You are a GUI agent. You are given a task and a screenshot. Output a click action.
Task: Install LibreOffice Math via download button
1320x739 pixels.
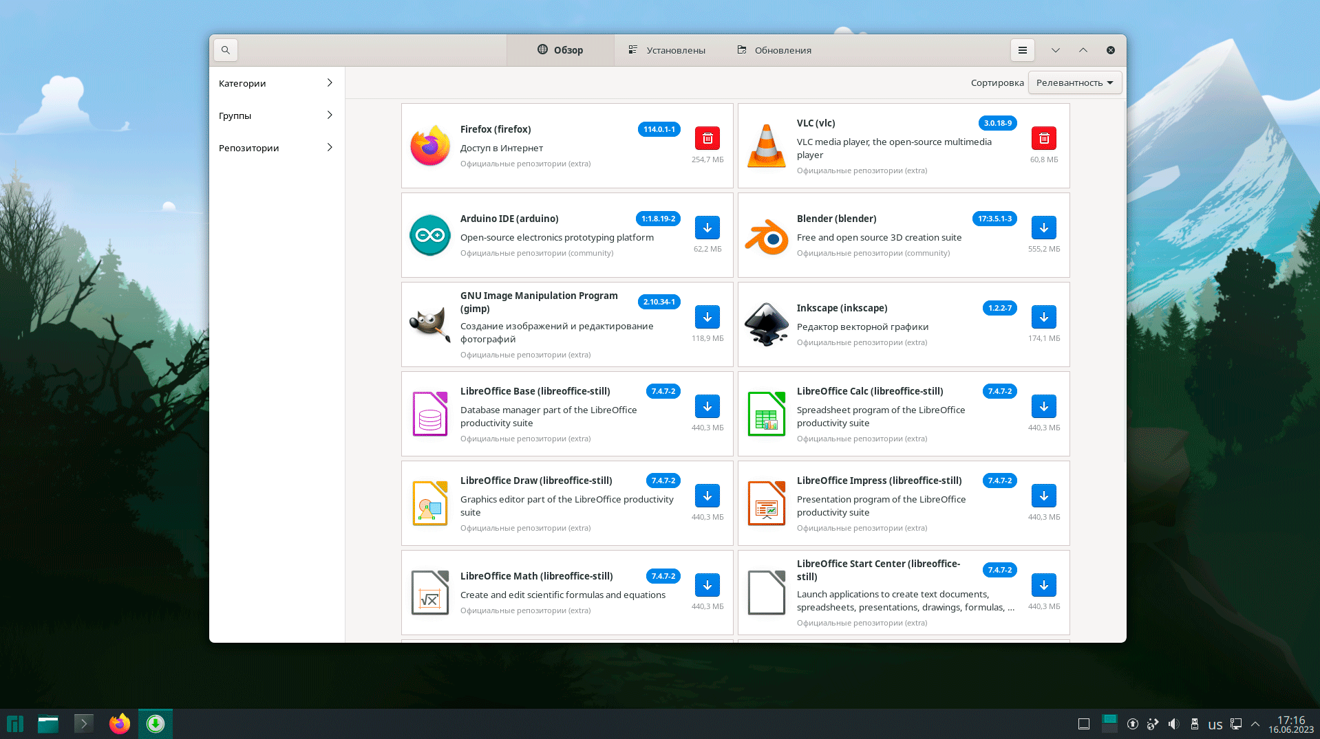(707, 585)
